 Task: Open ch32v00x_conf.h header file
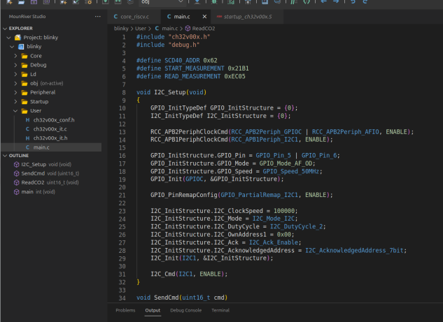53,120
